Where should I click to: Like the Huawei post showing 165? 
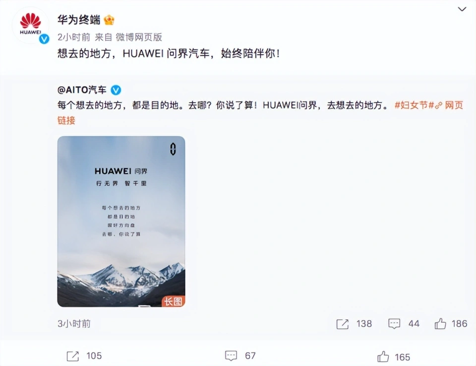pyautogui.click(x=383, y=356)
